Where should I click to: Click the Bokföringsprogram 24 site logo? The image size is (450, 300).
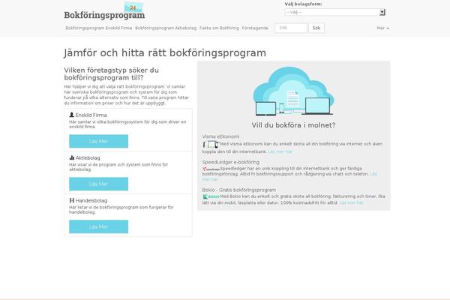point(104,11)
